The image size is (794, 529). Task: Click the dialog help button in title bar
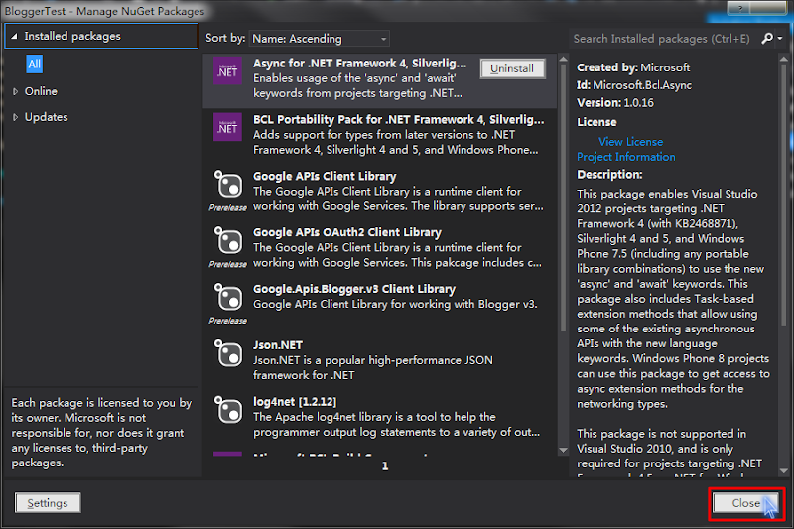(x=739, y=7)
